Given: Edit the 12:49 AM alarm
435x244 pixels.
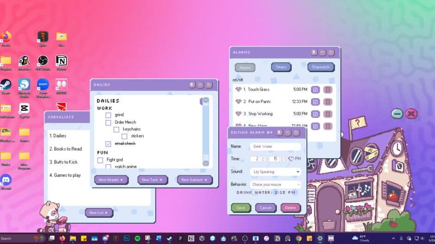Looking at the screenshot, I should click(315, 126).
